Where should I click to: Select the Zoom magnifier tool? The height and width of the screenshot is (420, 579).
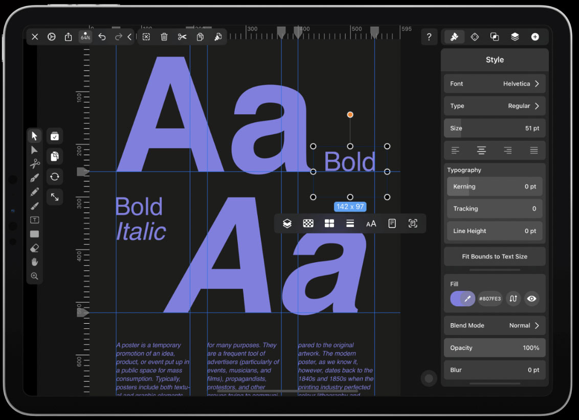click(x=34, y=276)
